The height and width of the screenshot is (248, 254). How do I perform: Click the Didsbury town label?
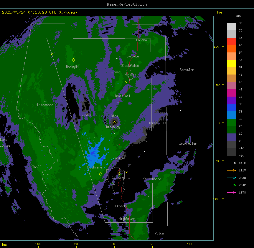coord(113,127)
